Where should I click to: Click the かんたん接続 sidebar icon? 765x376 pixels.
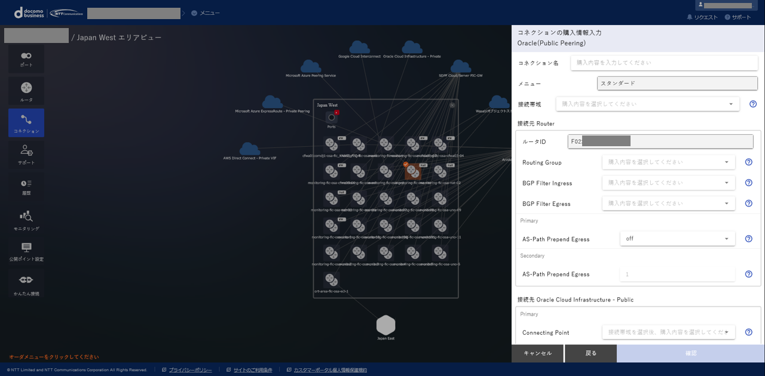[x=26, y=283]
